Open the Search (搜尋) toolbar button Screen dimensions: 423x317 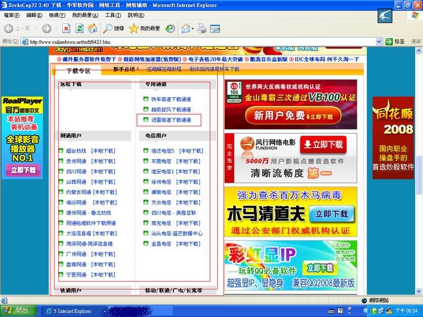pos(114,28)
